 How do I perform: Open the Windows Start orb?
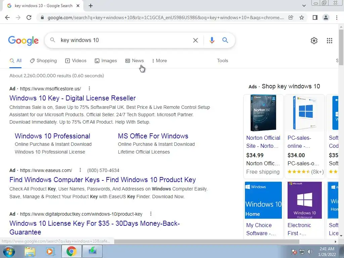coord(9,251)
